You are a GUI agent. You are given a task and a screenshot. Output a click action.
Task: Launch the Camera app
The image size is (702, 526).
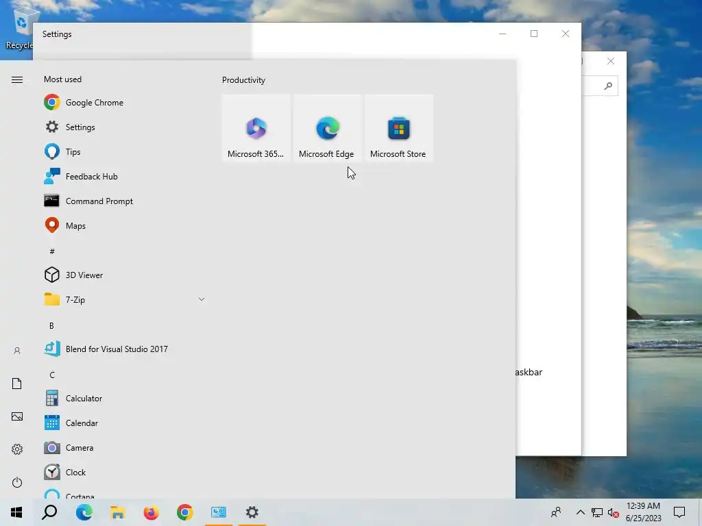tap(125, 447)
